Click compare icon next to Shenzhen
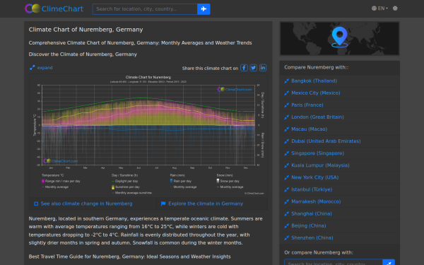Image resolution: width=424 pixels, height=265 pixels. pyautogui.click(x=287, y=237)
